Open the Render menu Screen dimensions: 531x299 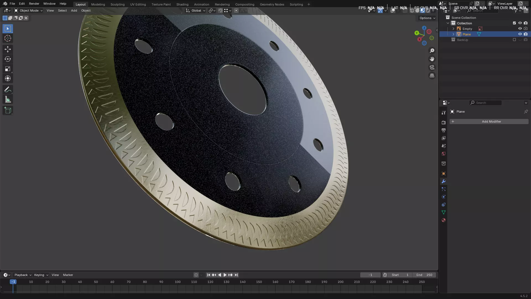click(34, 4)
